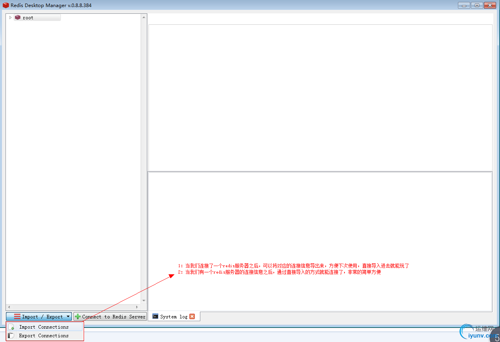Choose Import Connections from menu
This screenshot has width=500, height=342.
[45, 327]
